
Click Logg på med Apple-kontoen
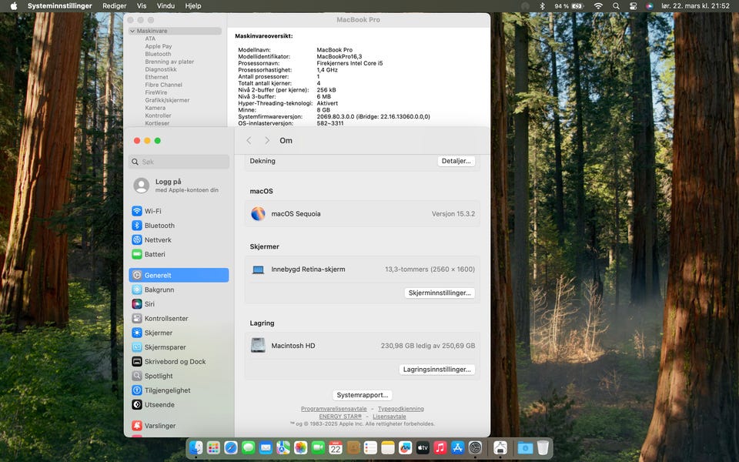coord(179,186)
